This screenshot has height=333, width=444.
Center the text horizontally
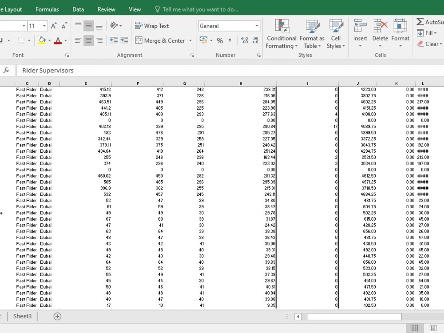(89, 40)
